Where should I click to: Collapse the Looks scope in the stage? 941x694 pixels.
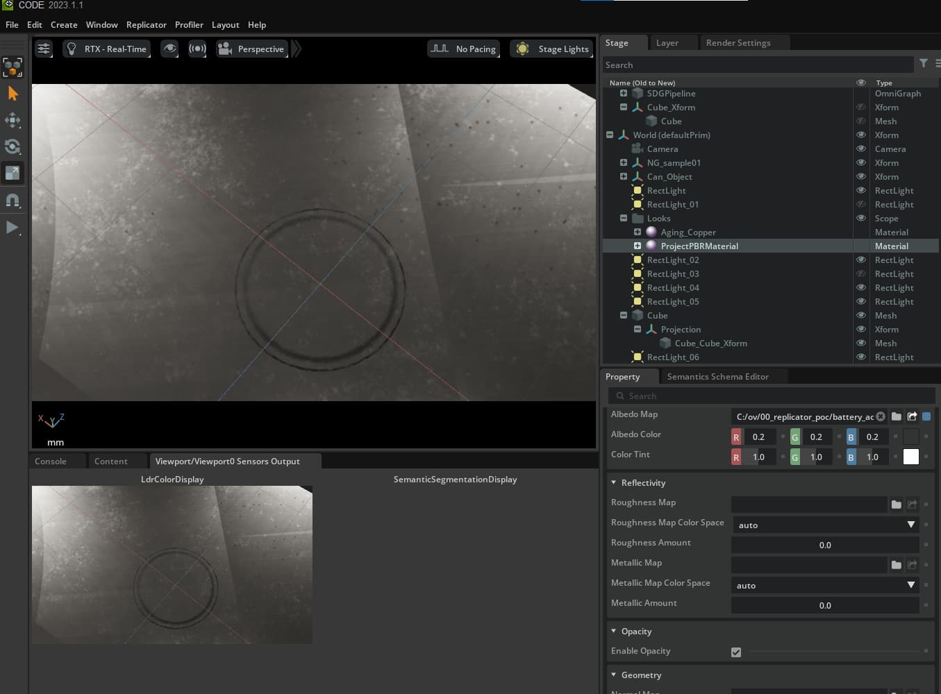click(623, 218)
